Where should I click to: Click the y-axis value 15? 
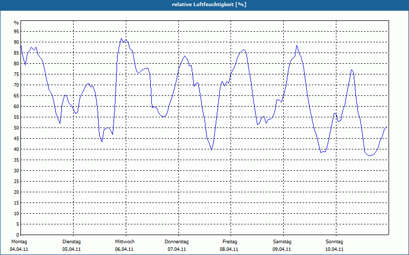coord(16,202)
